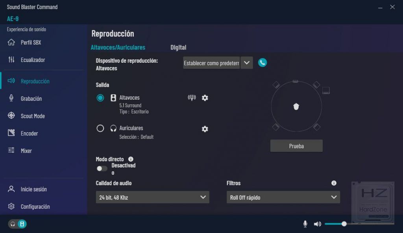Click Inicie sesión link

[x=34, y=189]
